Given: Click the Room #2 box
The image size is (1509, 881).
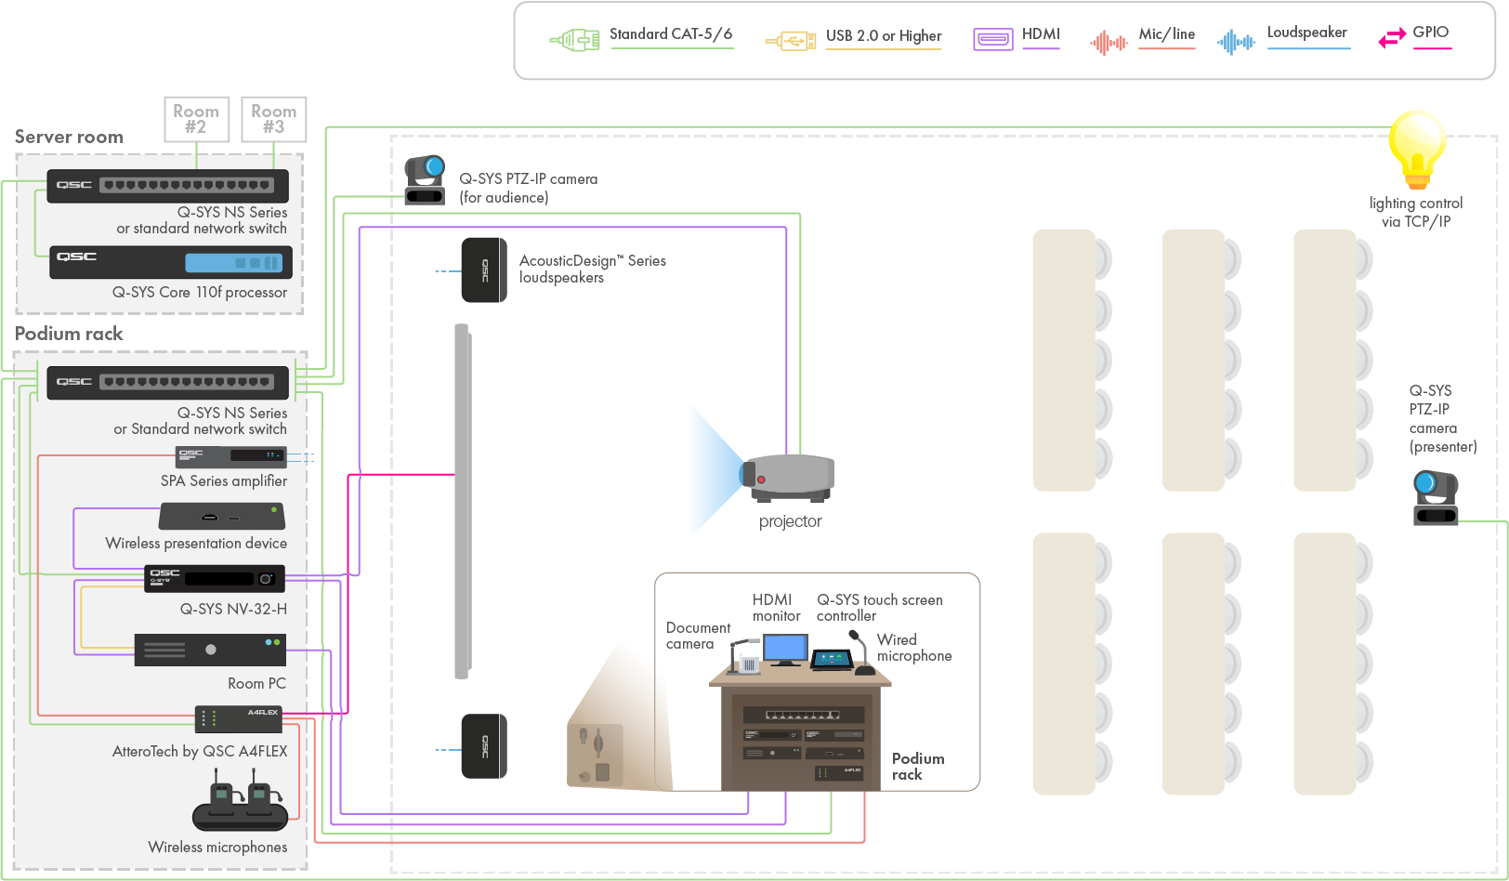Looking at the screenshot, I should pos(196,119).
